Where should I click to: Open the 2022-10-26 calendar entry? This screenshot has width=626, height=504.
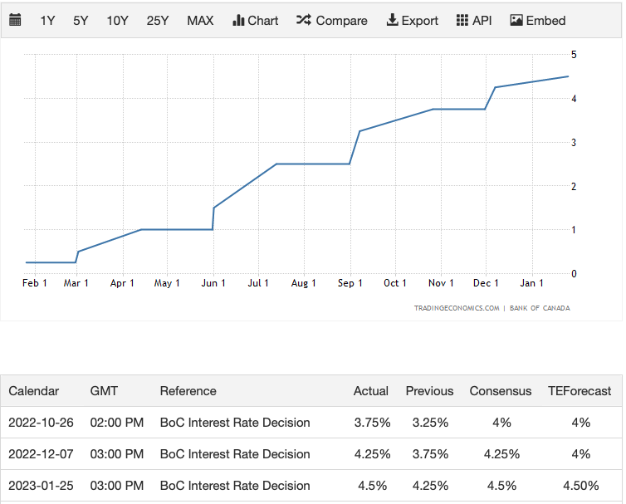[x=41, y=422]
